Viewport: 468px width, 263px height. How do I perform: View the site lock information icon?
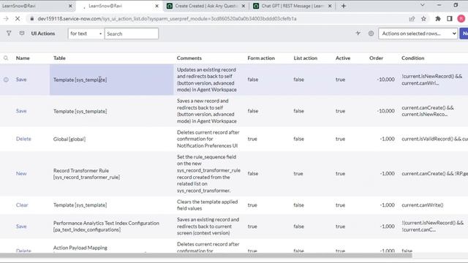pyautogui.click(x=32, y=18)
